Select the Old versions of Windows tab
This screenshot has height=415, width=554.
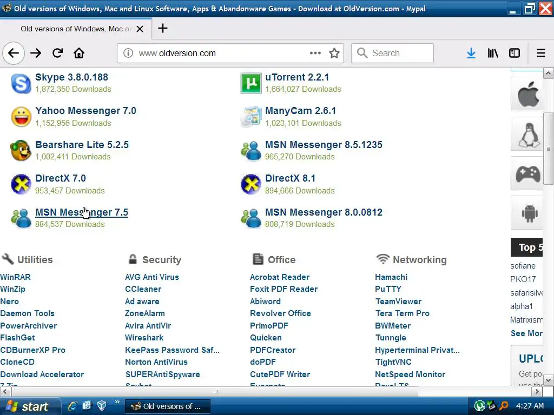pos(76,29)
